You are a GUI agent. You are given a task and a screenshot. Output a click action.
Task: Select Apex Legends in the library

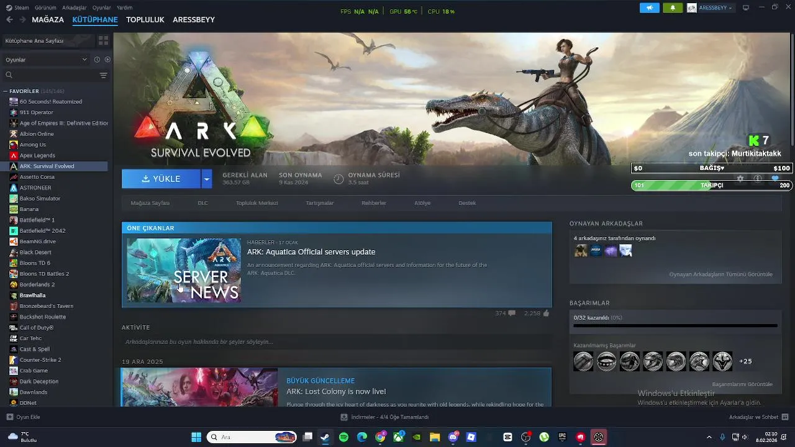pos(37,155)
